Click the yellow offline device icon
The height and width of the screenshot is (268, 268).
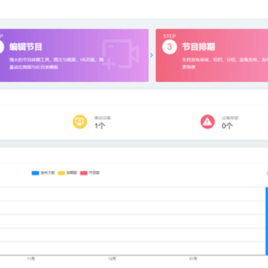coord(80,121)
